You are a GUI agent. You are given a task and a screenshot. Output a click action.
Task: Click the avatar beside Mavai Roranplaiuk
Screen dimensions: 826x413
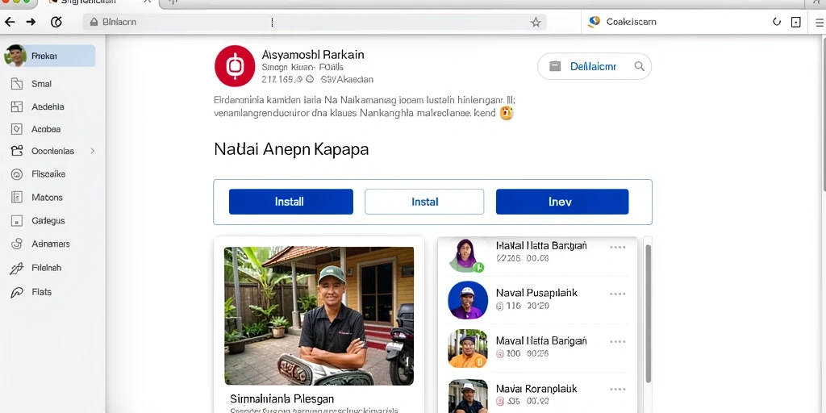[x=468, y=396]
